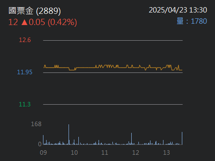Image resolution: width=215 pixels, height=161 pixels.
Task: Click the 09 hour marker on time axis
Action: pyautogui.click(x=43, y=153)
